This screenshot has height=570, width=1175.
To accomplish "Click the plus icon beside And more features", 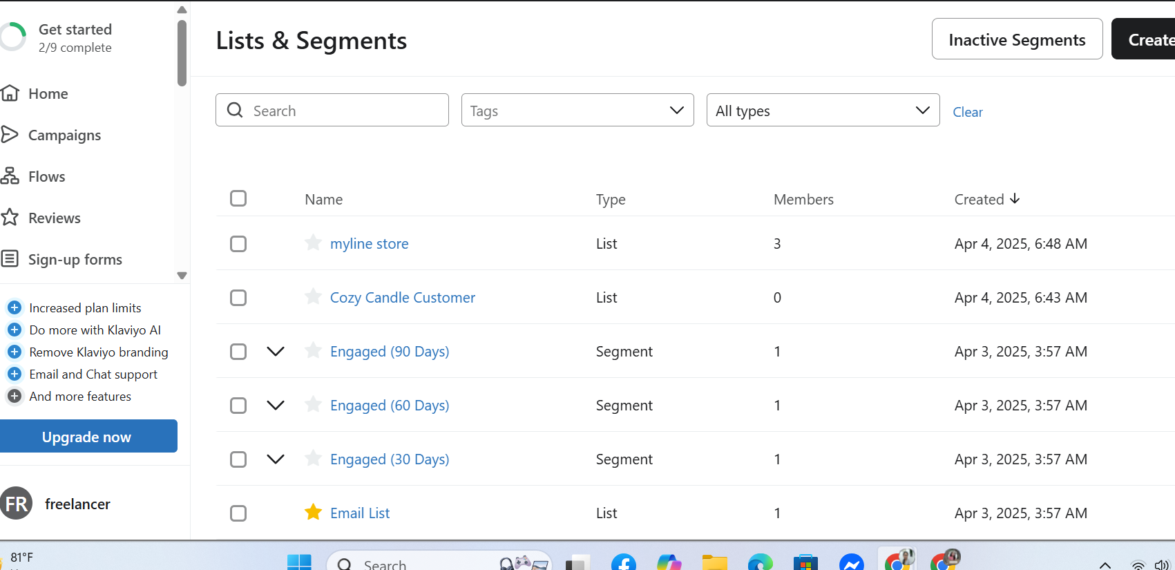I will pos(15,396).
